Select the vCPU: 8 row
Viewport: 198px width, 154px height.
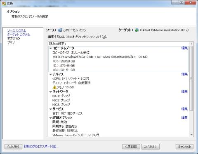click(71, 78)
